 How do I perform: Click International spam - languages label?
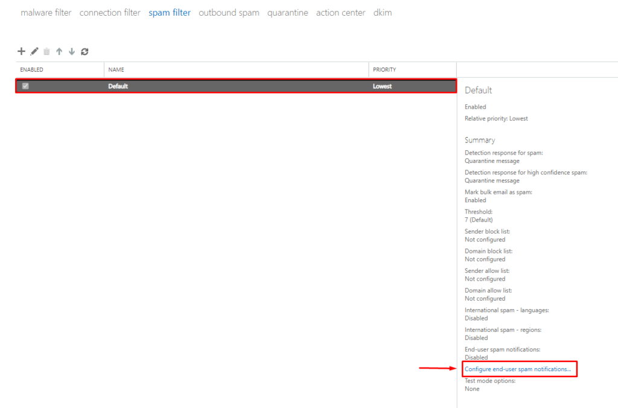coord(507,310)
